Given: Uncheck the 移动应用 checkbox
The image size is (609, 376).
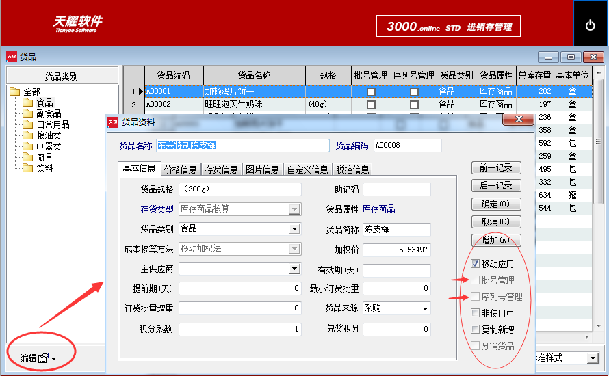Looking at the screenshot, I should point(475,264).
